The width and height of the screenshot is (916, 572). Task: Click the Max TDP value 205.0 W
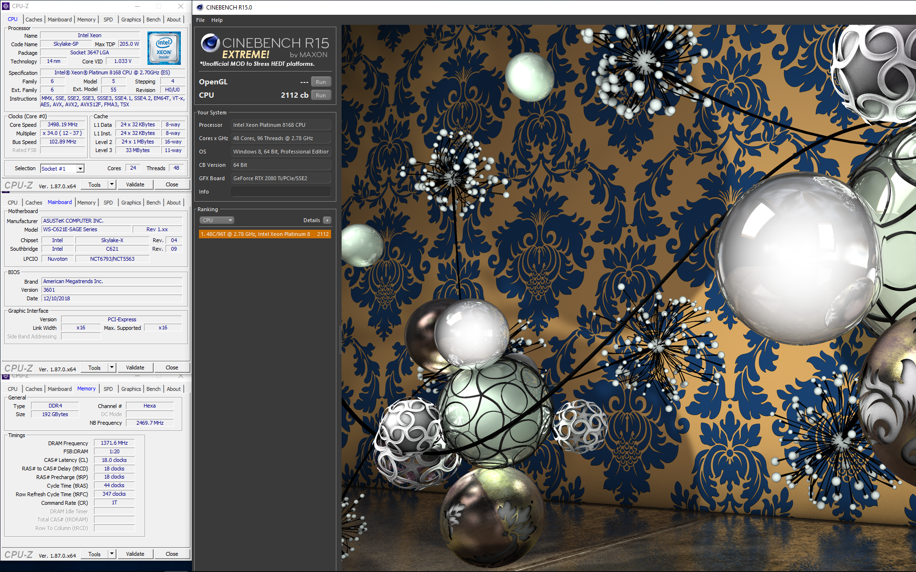point(129,44)
